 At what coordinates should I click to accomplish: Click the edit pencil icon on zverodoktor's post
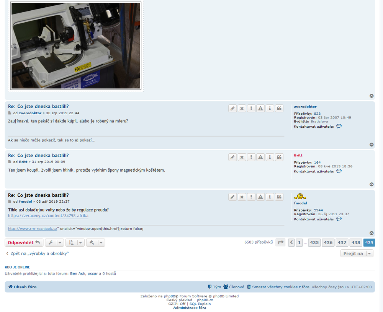click(x=232, y=108)
